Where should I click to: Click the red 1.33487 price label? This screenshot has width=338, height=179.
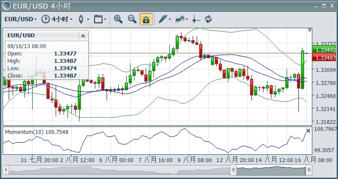tap(324, 57)
